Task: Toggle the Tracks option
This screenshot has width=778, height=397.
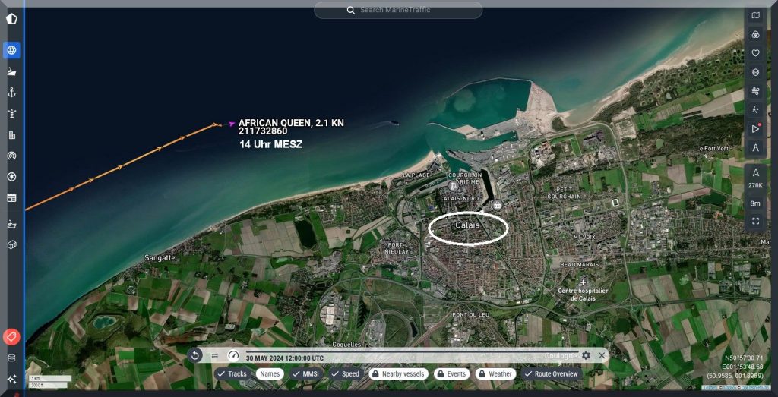Action: 232,373
